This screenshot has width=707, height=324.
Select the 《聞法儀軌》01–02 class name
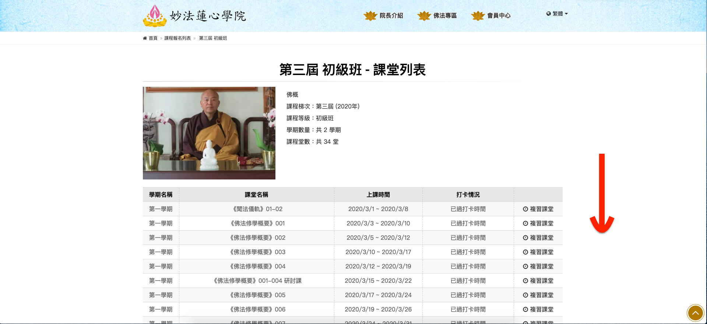[257, 209]
